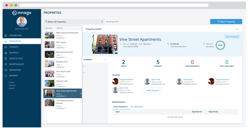Image resolution: width=248 pixels, height=128 pixels.
Task: Click the Tenants people icon in sidebar
Action: (5, 47)
